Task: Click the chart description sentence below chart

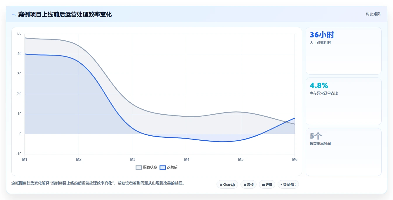Action: (98, 183)
